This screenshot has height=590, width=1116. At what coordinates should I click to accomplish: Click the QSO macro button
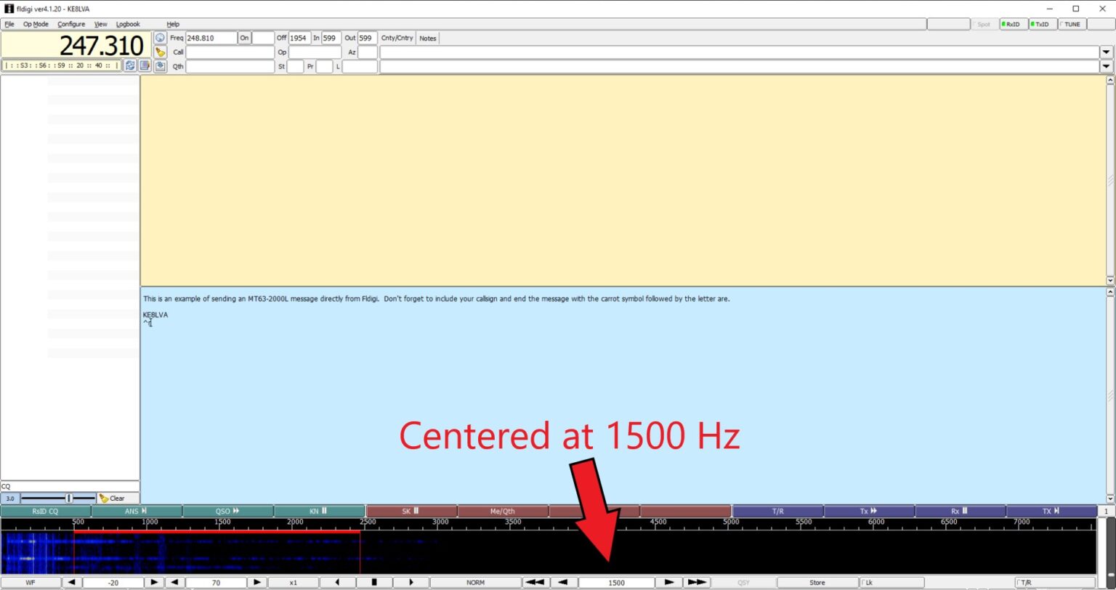(228, 512)
